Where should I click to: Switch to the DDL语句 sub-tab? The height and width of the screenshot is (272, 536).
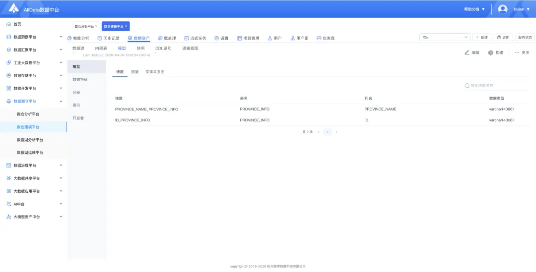(163, 49)
